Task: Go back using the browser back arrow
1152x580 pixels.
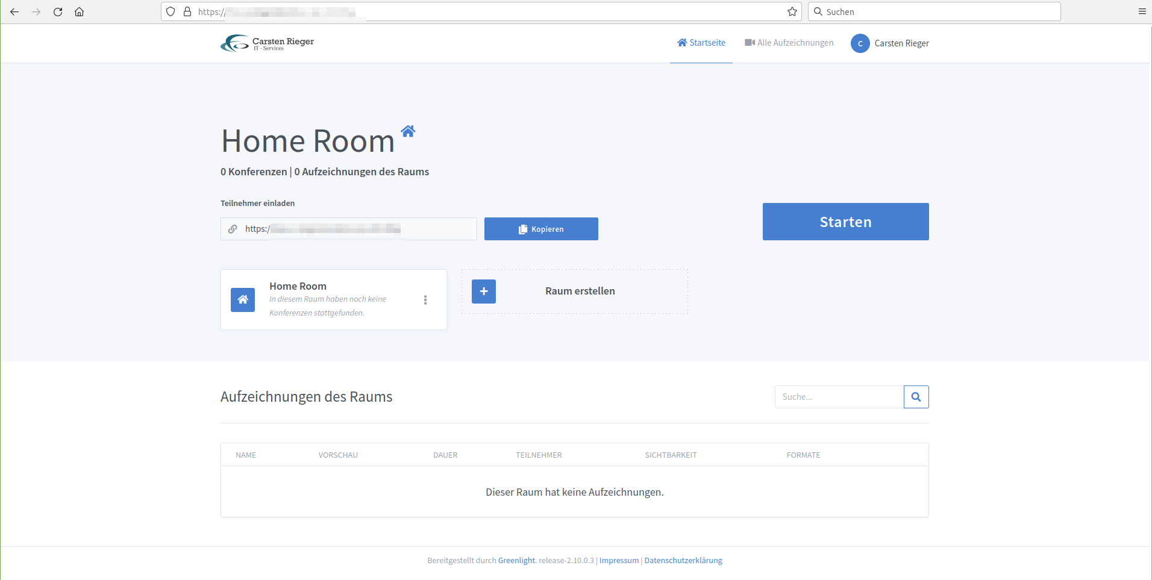Action: [14, 12]
